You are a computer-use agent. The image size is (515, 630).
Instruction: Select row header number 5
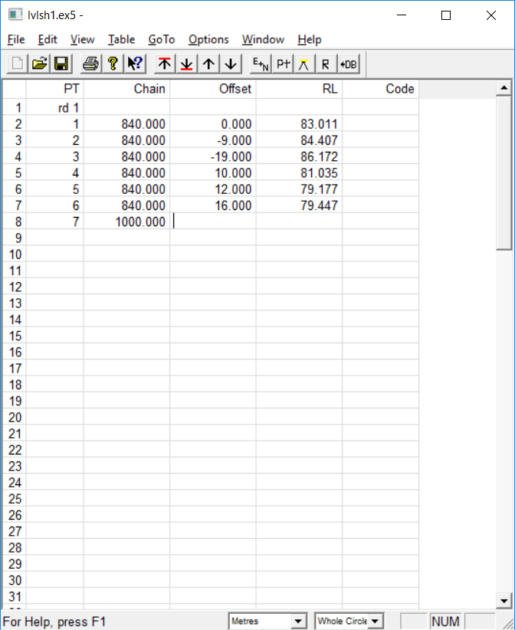point(15,172)
